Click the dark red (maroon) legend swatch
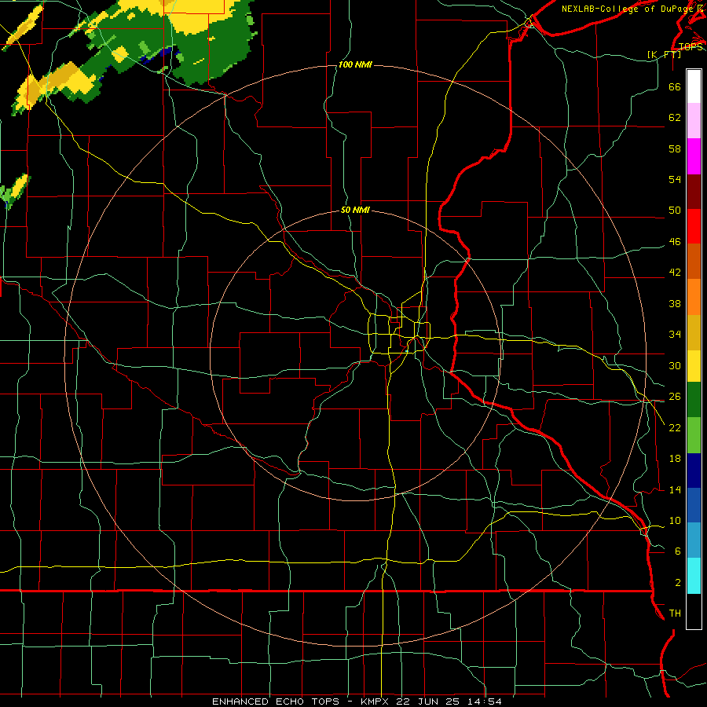Viewport: 707px width, 707px height. coord(694,192)
